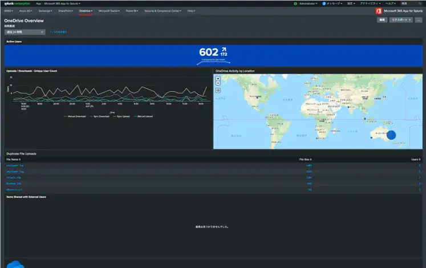Click the Duplicate File Uploads panel title

21,154
